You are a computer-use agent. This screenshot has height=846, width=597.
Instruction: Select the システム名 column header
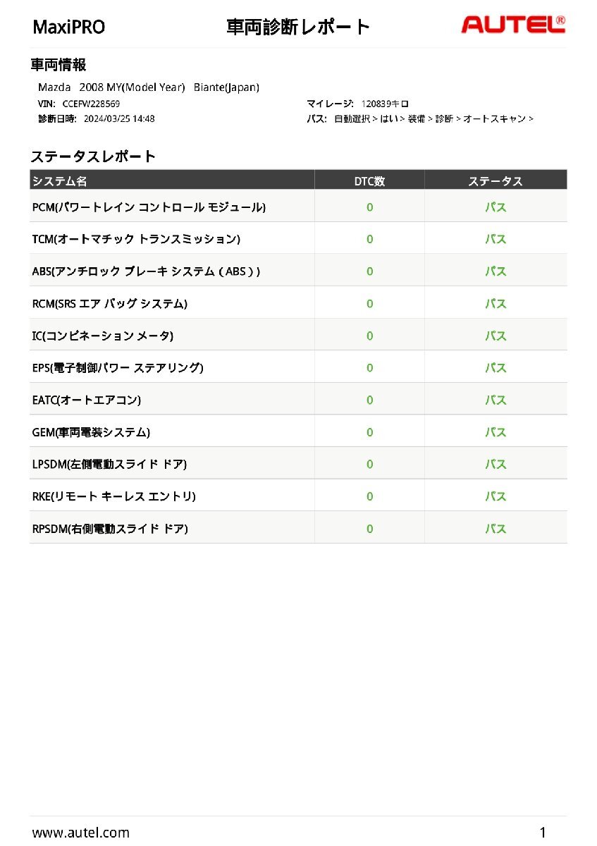point(60,181)
